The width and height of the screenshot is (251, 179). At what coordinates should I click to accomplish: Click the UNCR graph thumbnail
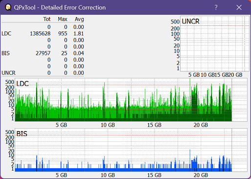[215, 44]
